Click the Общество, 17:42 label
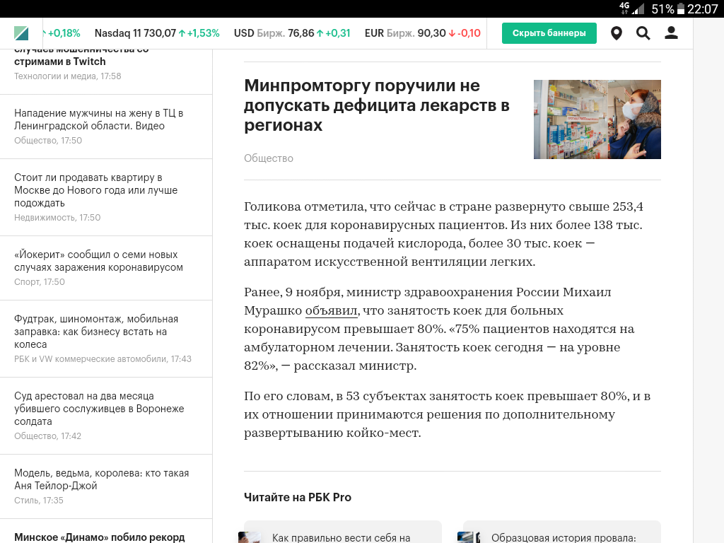This screenshot has width=724, height=543. (47, 436)
